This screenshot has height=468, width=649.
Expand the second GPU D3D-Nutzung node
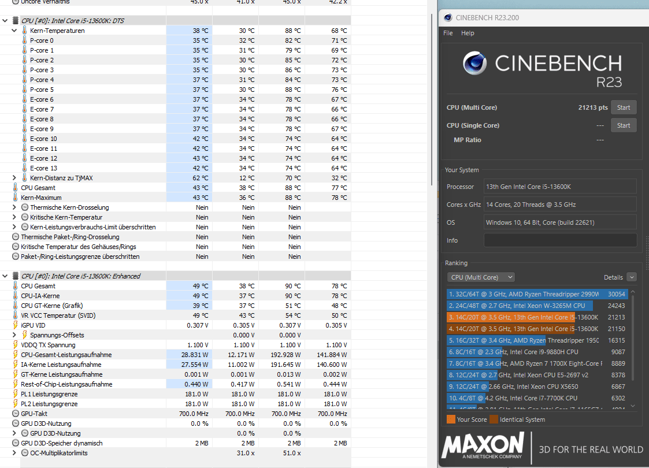coord(14,433)
